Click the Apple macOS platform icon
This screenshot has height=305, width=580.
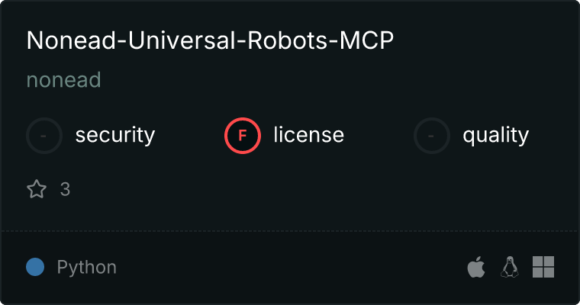[476, 267]
